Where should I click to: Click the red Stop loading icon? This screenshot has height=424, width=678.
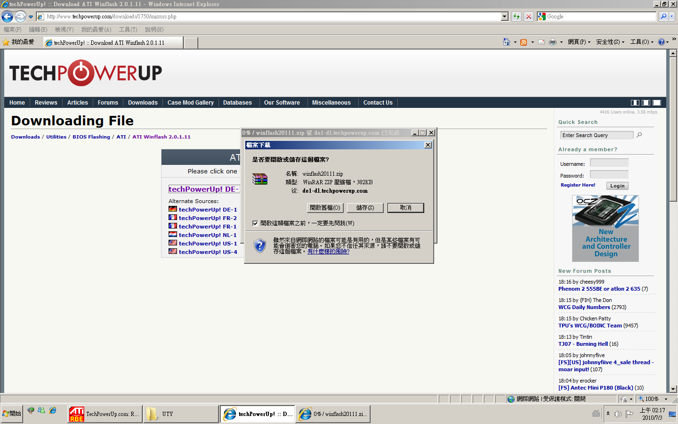point(529,16)
